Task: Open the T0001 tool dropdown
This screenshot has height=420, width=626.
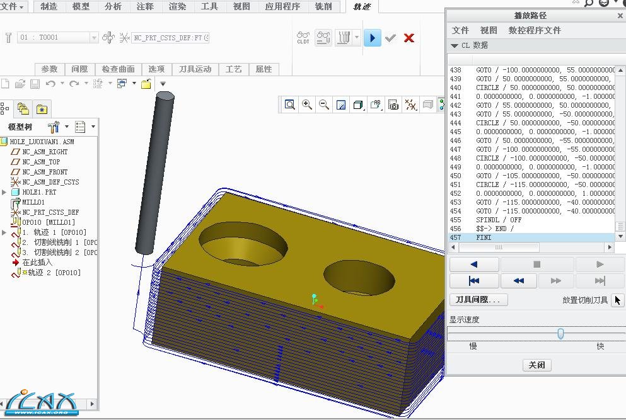Action: click(94, 38)
